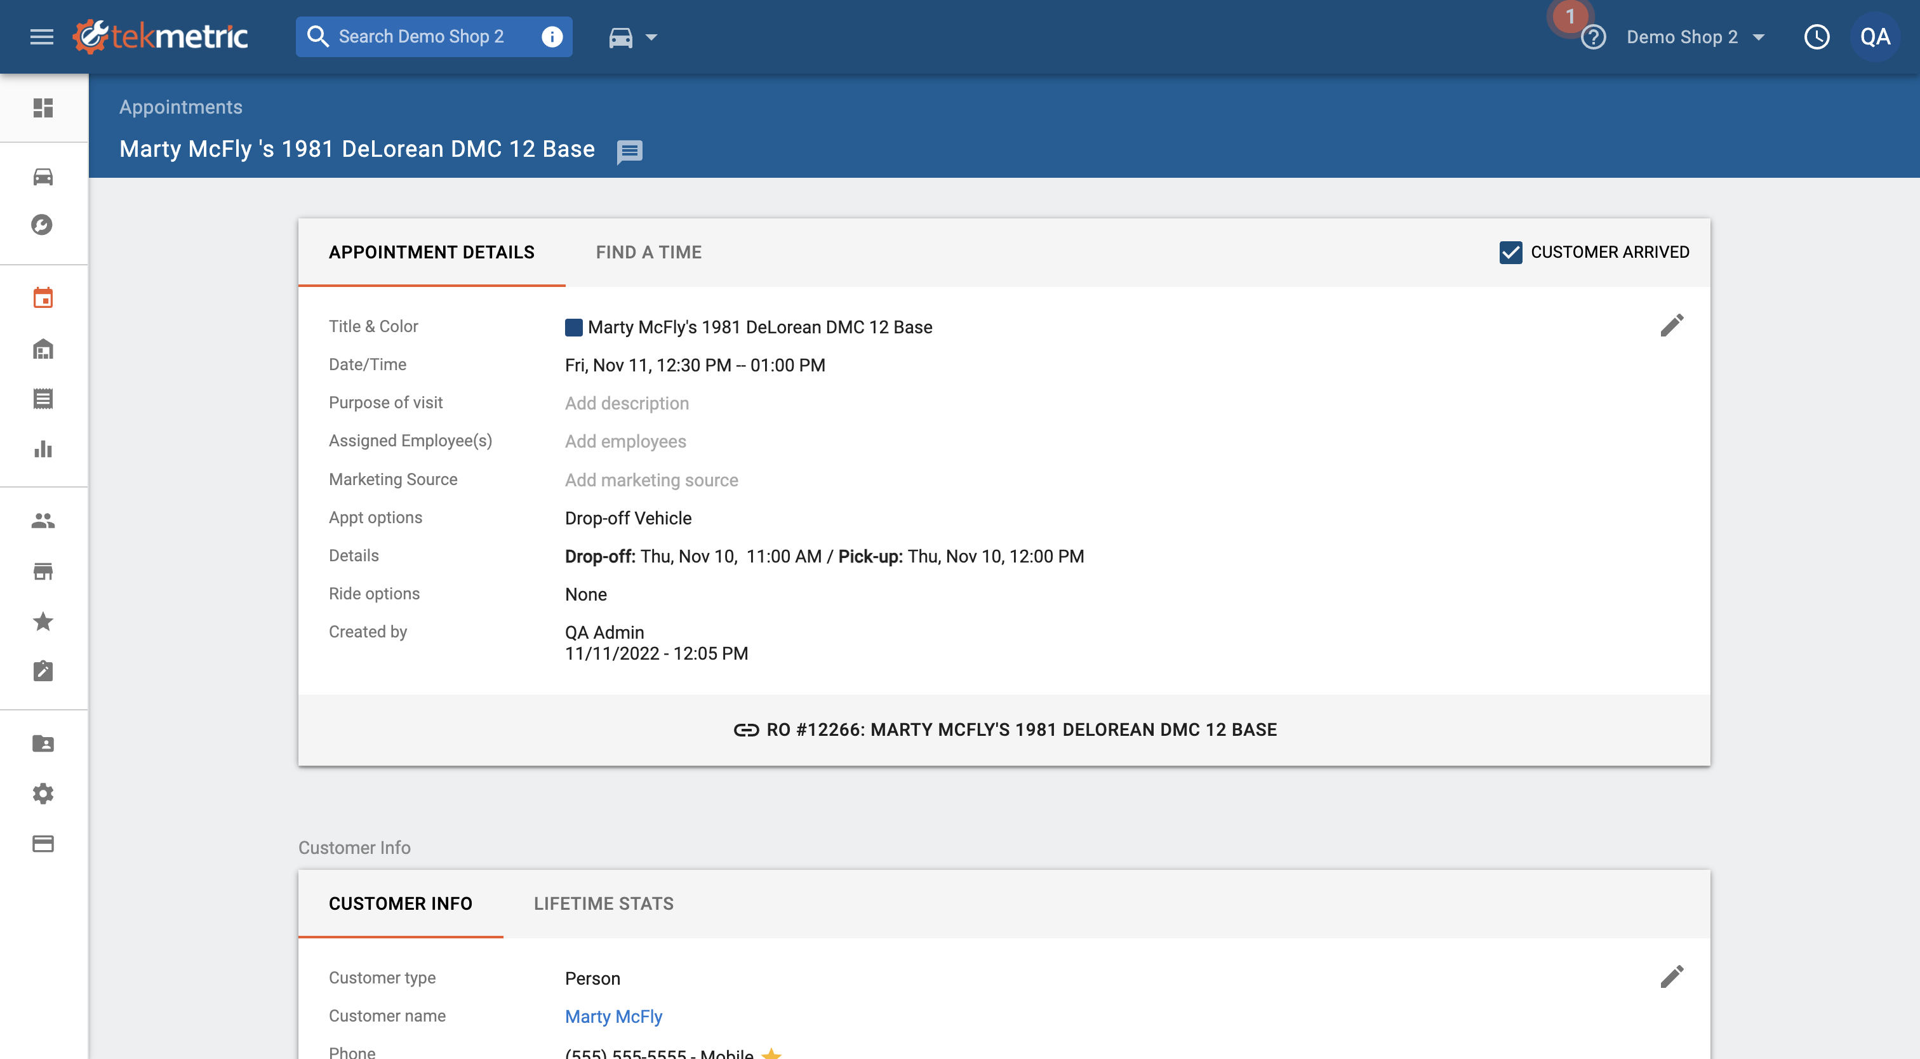
Task: Open the storefront sidebar icon
Action: pyautogui.click(x=43, y=571)
